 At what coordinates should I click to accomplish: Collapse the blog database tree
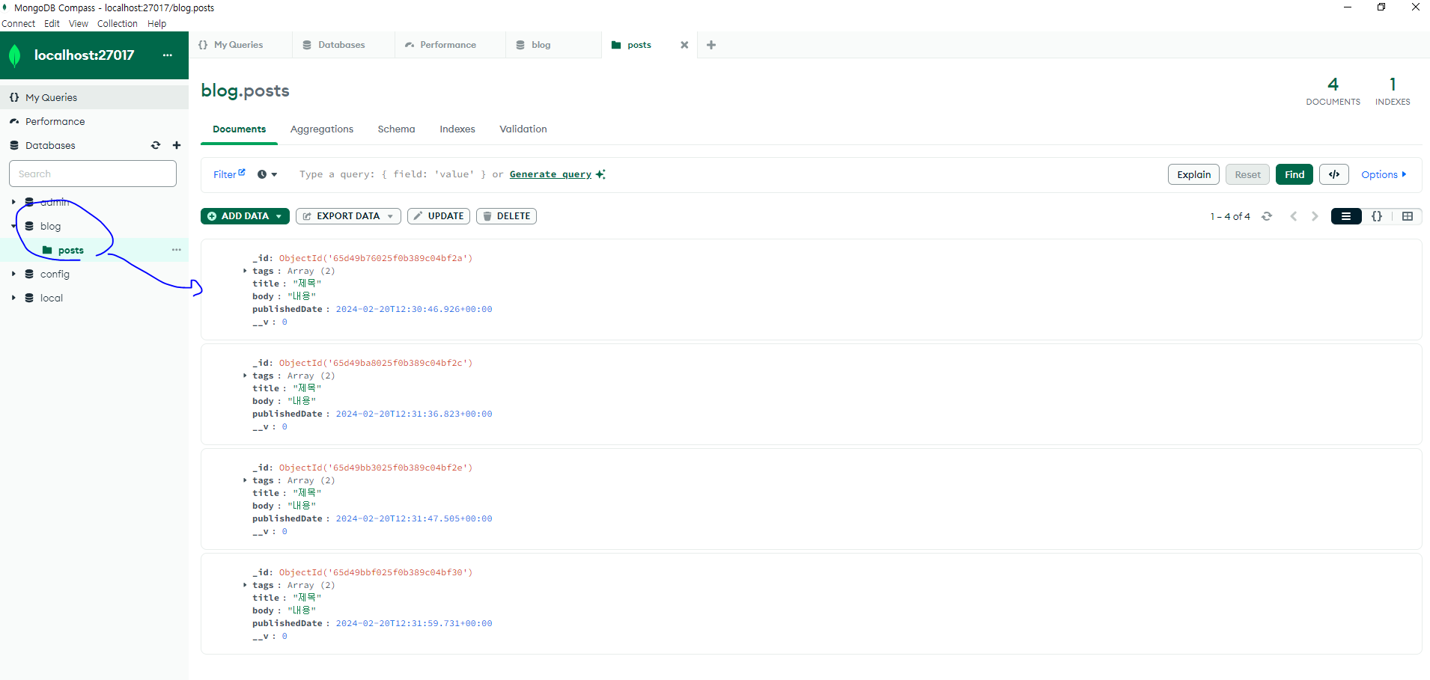13,226
